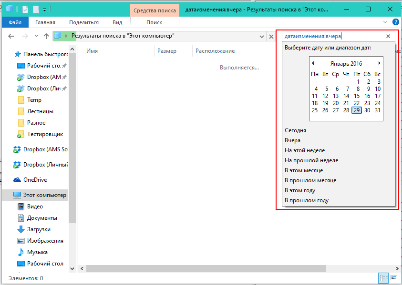This screenshot has width=402, height=285.
Task: Switch to the Вид ribbon tab
Action: pyautogui.click(x=116, y=22)
